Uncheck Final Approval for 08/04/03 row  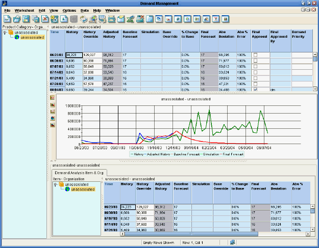(x=255, y=89)
